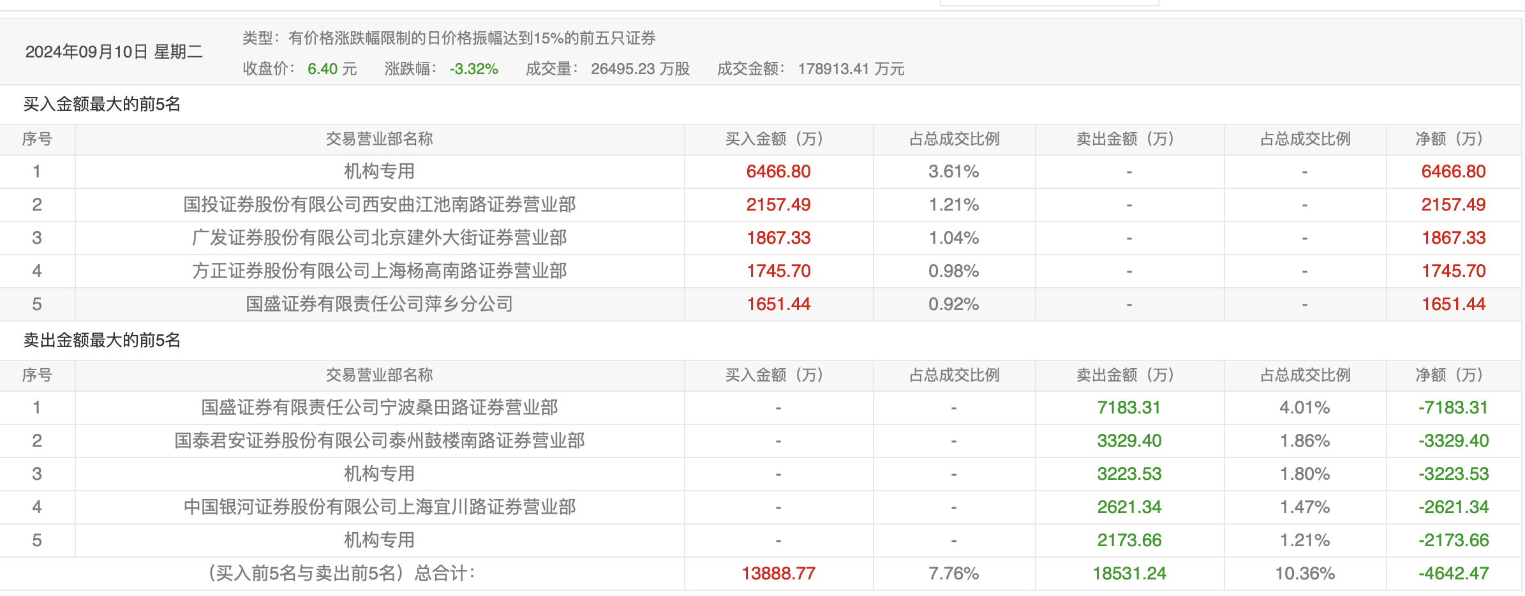Click 方正证券 上海杨高南路证券营业部 link

point(379,271)
